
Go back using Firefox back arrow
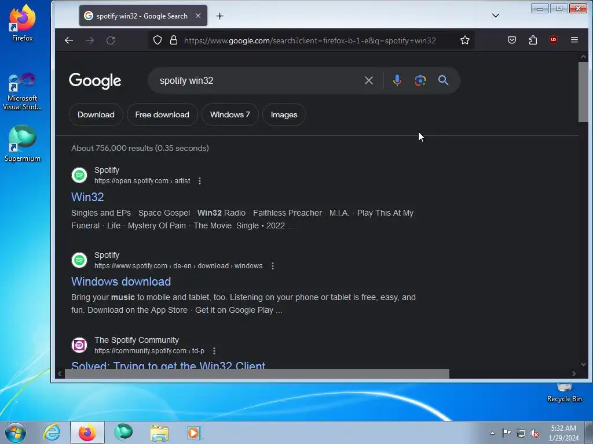(69, 40)
